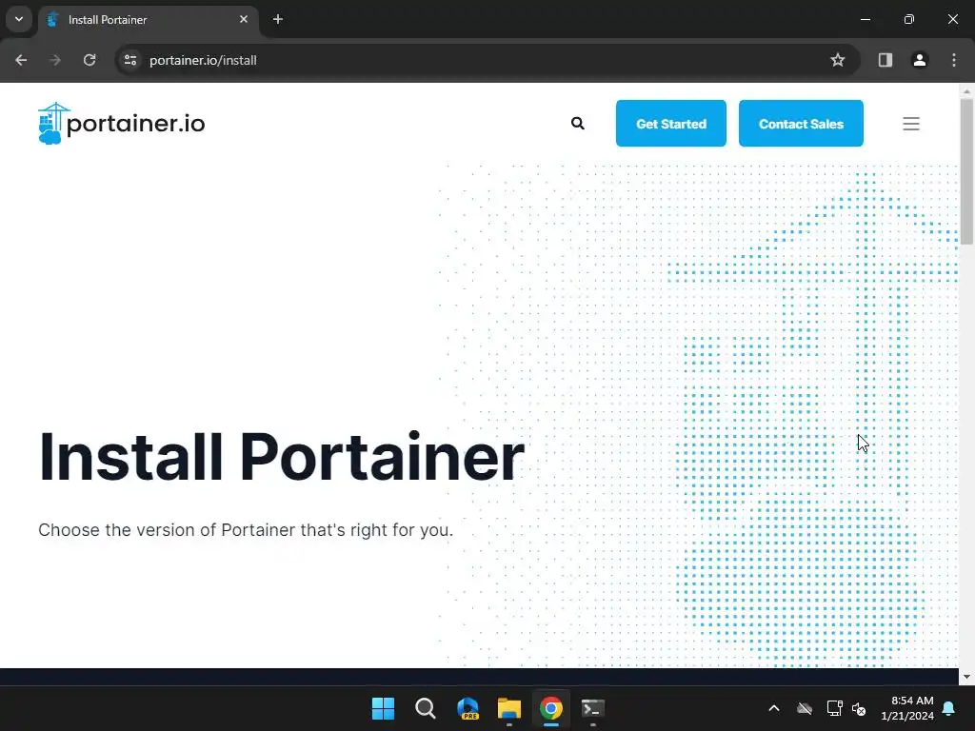Open the Terminal from taskbar
The height and width of the screenshot is (731, 975).
pos(592,708)
